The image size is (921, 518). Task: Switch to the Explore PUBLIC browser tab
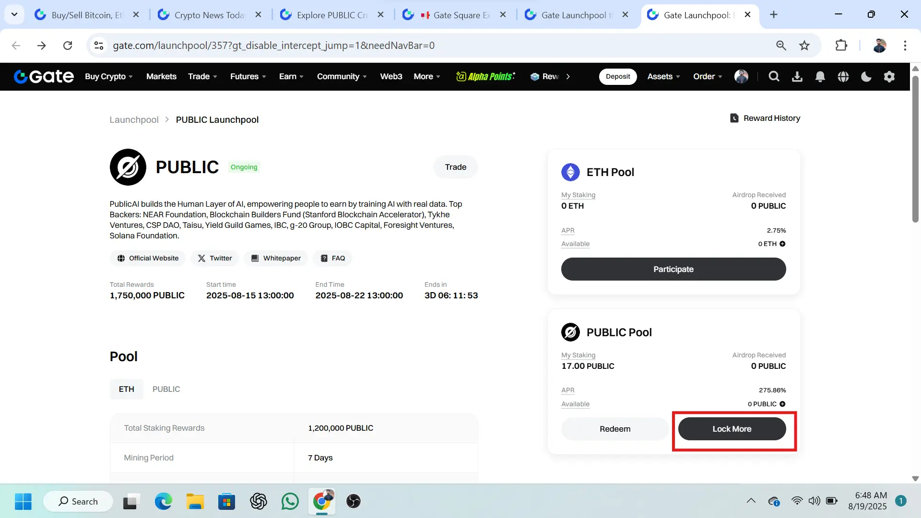(x=333, y=15)
